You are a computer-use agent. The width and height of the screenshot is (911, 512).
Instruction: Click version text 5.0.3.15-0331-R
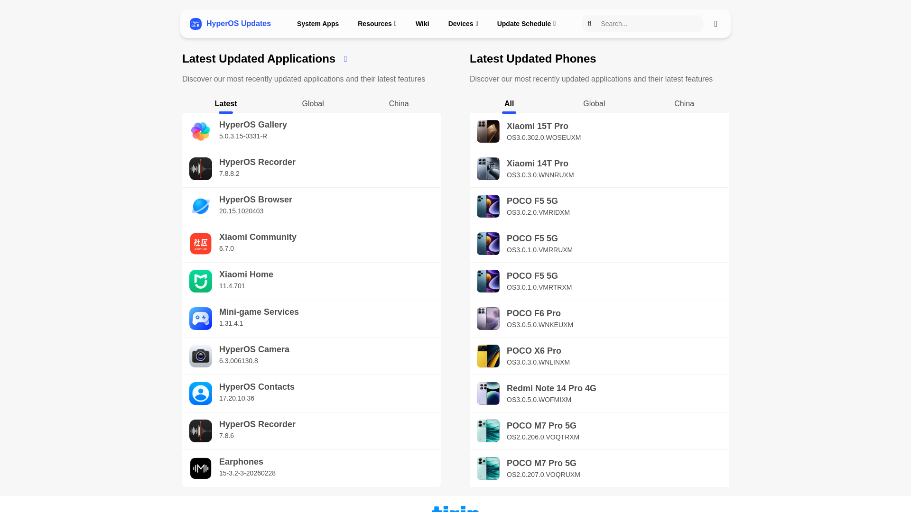point(243,136)
